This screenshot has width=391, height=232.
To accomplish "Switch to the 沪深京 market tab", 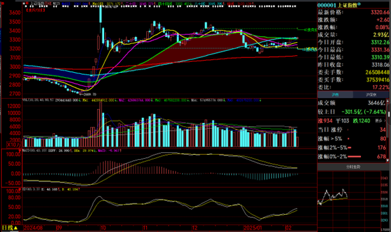I will 371,95.
